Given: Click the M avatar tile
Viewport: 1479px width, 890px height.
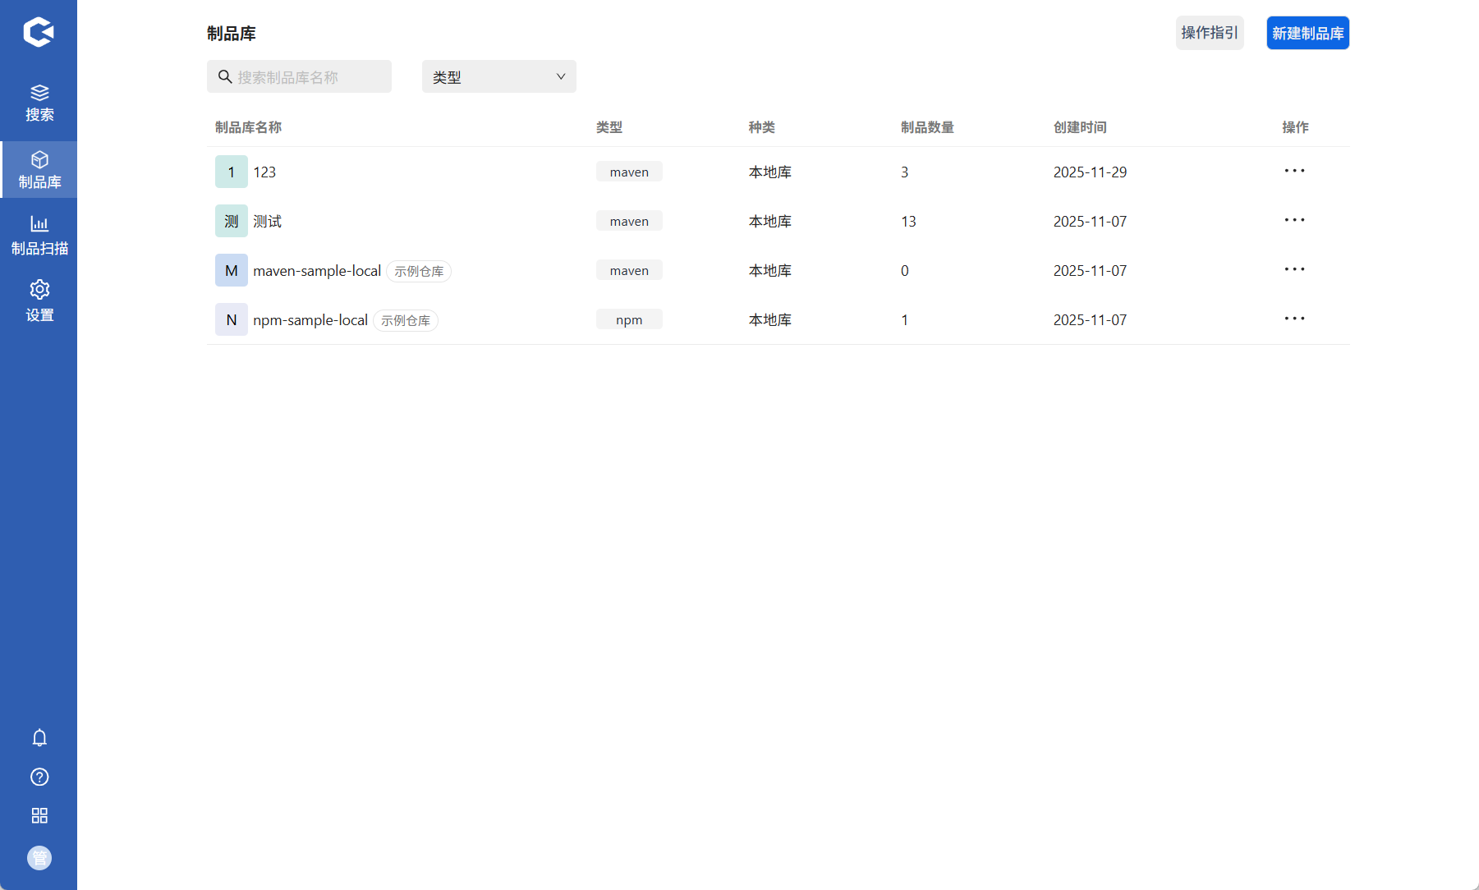Looking at the screenshot, I should pos(232,270).
